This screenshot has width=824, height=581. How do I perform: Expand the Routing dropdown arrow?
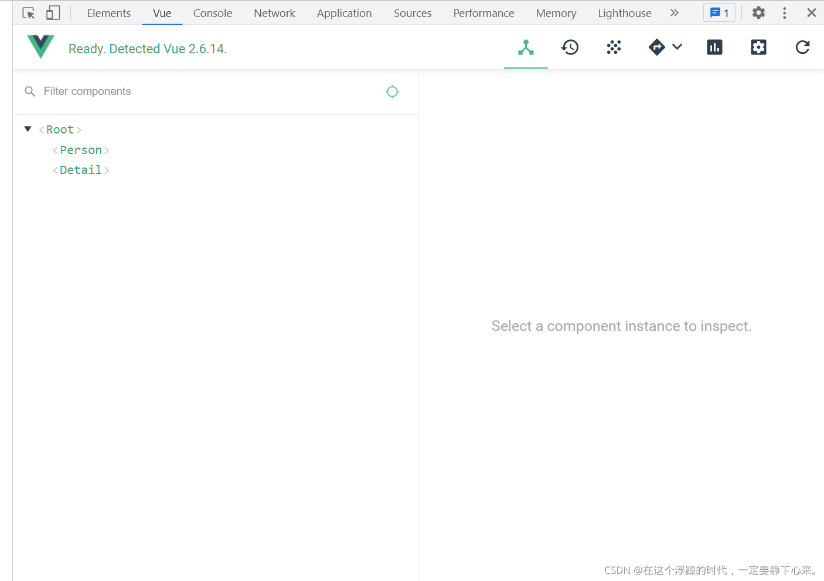click(x=677, y=47)
